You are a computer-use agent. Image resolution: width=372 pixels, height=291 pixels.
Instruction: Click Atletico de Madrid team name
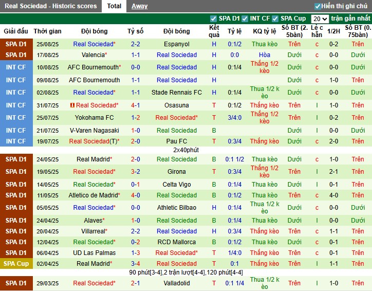[x=93, y=195]
